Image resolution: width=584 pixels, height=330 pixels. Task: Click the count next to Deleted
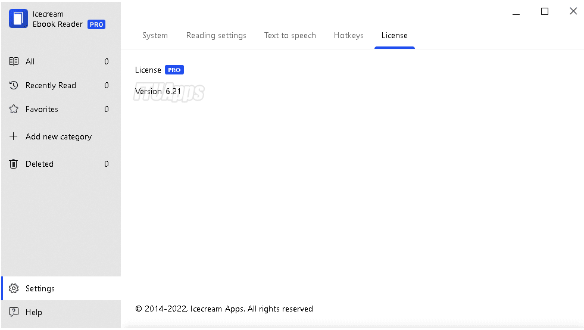[x=107, y=164]
